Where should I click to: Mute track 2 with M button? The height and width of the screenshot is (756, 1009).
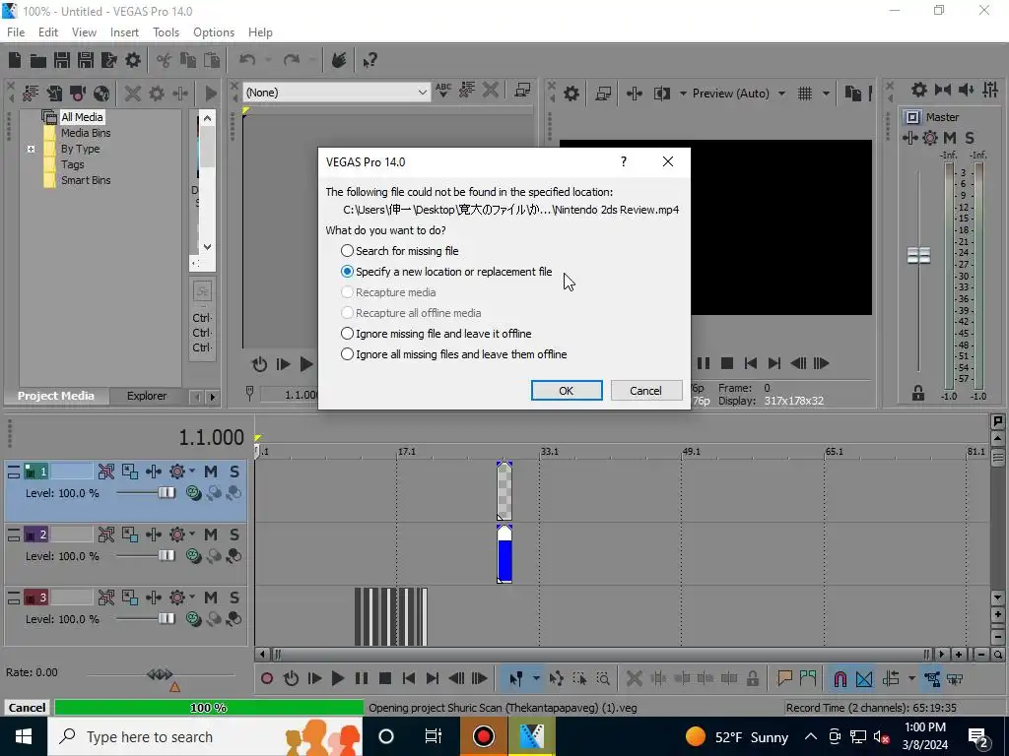(211, 535)
